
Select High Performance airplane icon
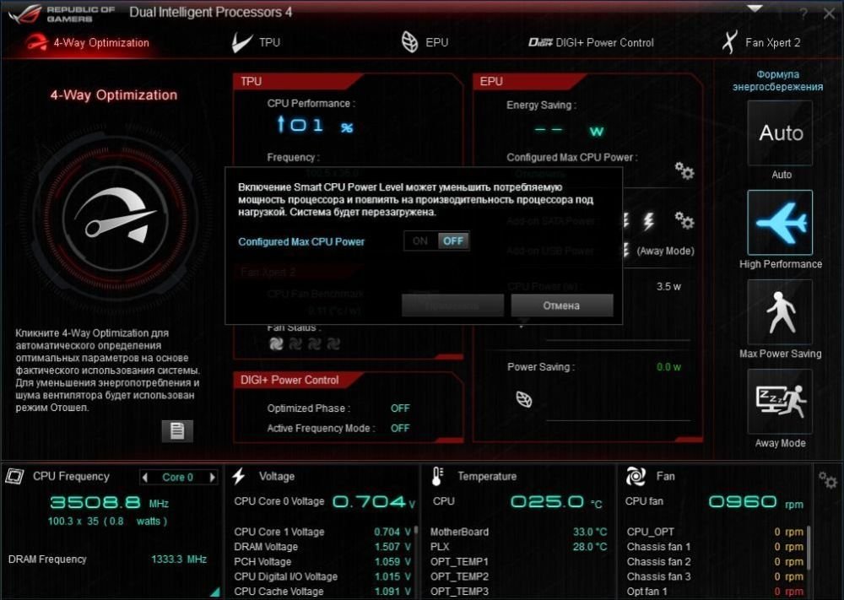tap(780, 222)
